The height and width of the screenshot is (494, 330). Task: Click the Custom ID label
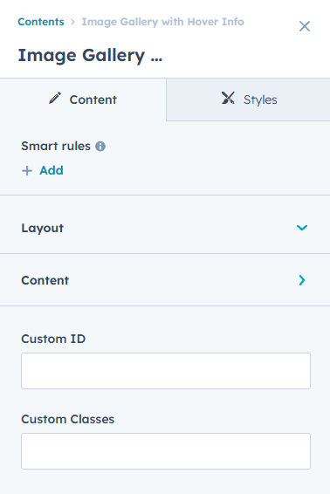tap(53, 339)
